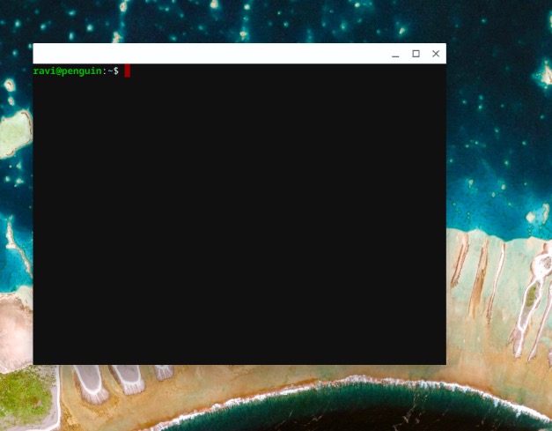The width and height of the screenshot is (552, 431).
Task: Click the ravi@penguin prompt text
Action: click(67, 71)
